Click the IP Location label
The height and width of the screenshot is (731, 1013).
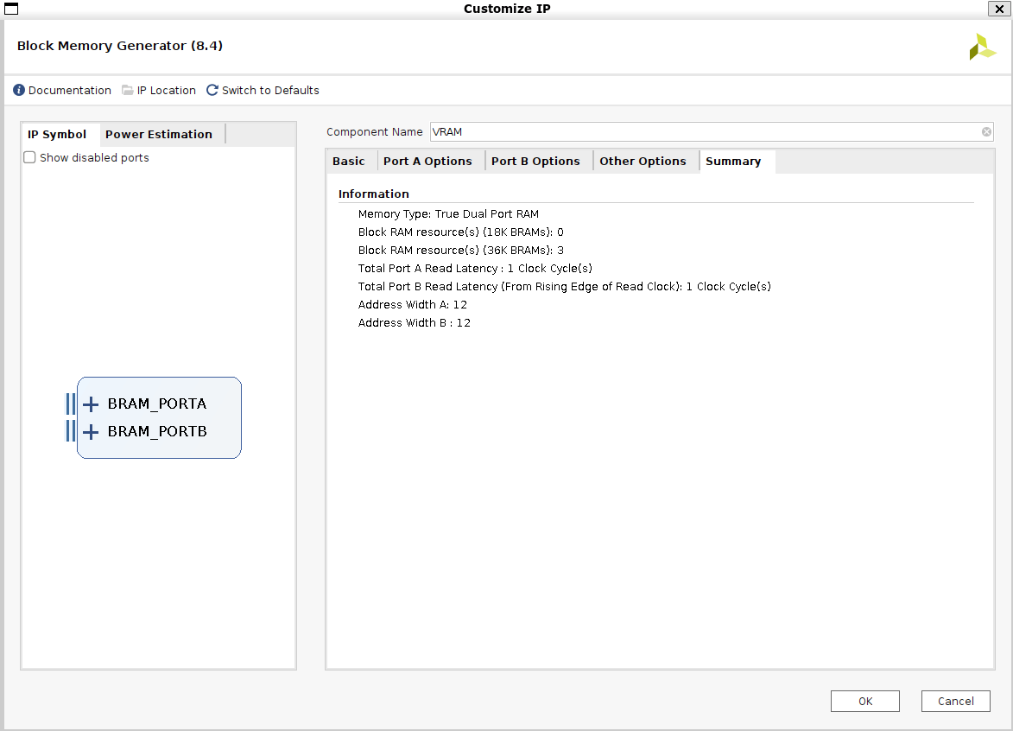pyautogui.click(x=166, y=90)
